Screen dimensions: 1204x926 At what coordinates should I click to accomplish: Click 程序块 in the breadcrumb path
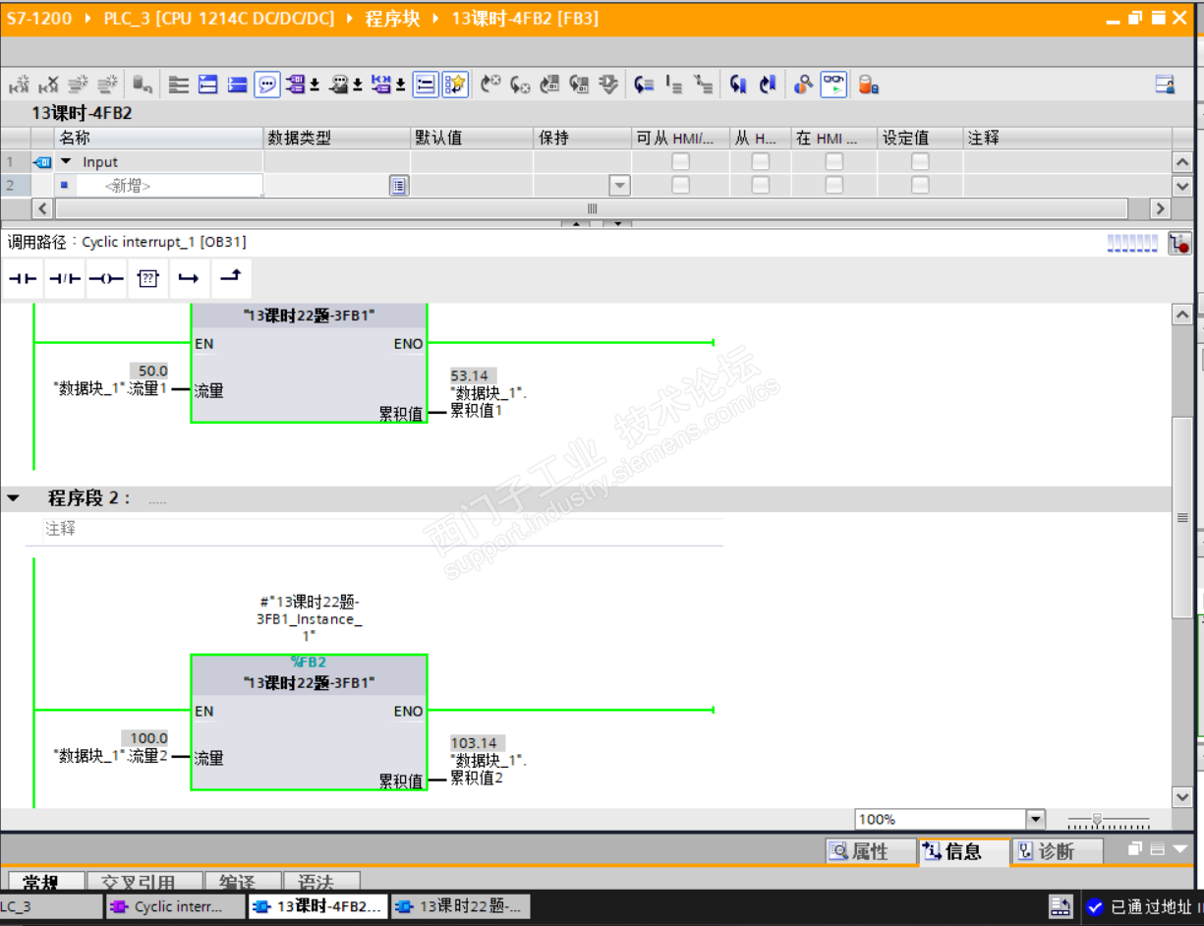tap(392, 19)
